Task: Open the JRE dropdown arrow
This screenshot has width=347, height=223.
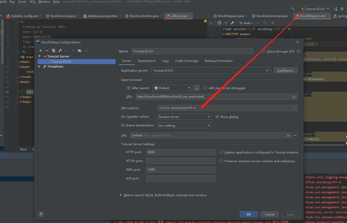Action: [x=295, y=135]
